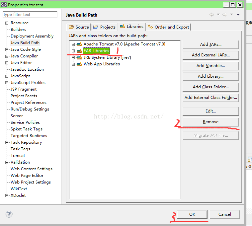Open JSP Fragment page

pyautogui.click(x=24, y=89)
